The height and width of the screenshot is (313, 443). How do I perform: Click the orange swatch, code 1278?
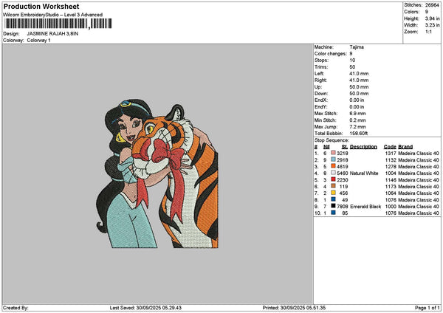click(333, 166)
